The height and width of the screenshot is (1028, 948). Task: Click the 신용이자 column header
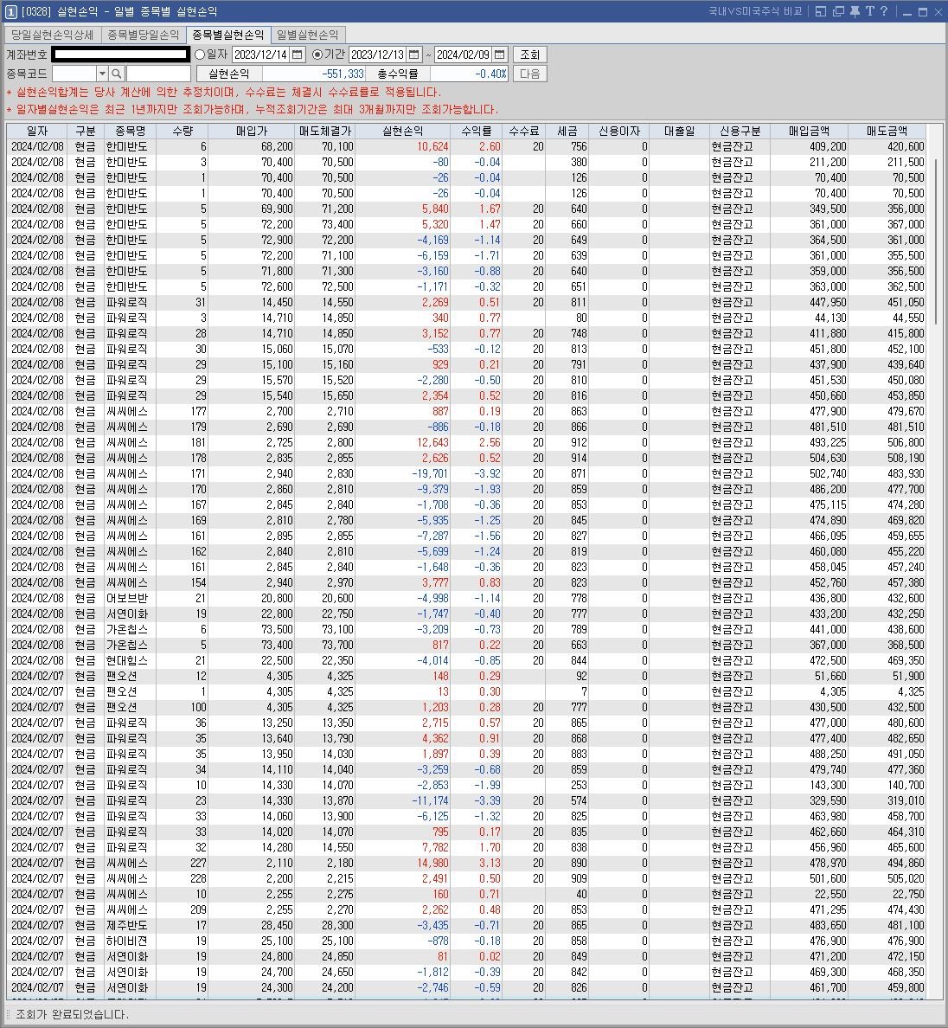click(619, 132)
